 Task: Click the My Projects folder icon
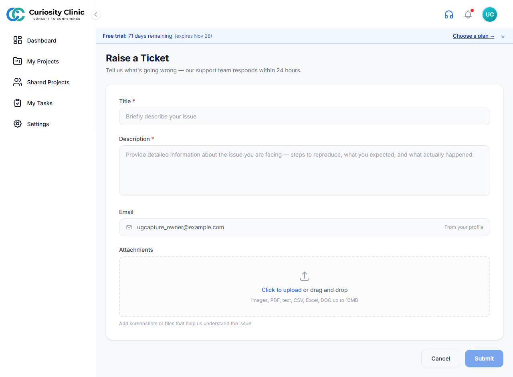point(18,61)
